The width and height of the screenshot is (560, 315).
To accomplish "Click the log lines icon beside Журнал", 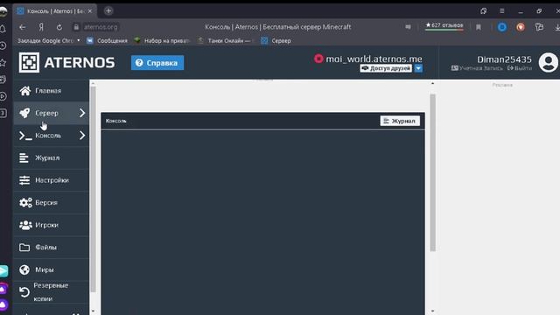I will [24, 157].
